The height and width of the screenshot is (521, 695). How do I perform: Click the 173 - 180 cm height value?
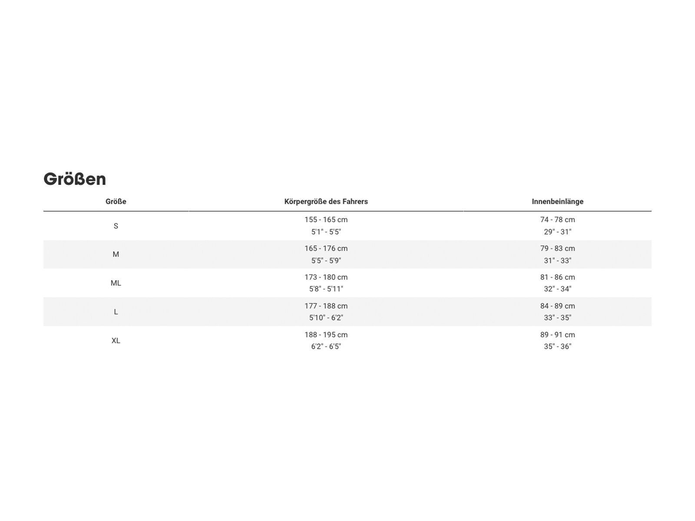coord(326,277)
